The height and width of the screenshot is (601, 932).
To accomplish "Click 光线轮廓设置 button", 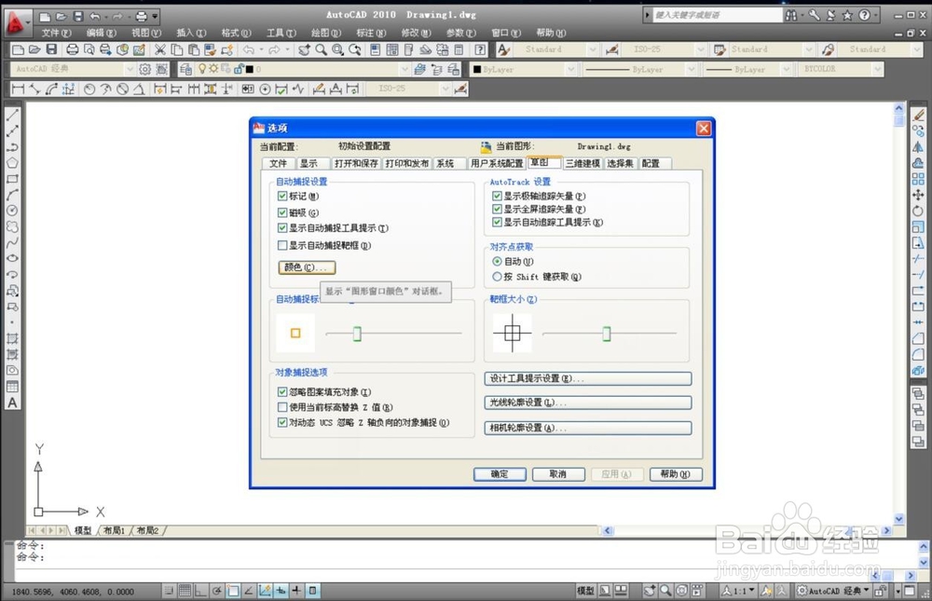I will tap(588, 403).
